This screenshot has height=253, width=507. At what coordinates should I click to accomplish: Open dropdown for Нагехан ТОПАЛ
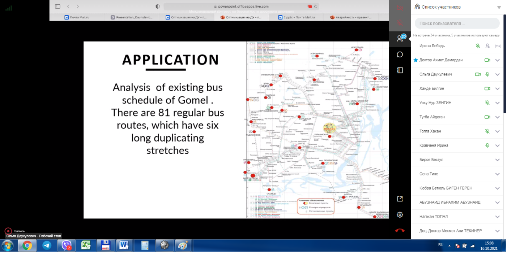498,217
